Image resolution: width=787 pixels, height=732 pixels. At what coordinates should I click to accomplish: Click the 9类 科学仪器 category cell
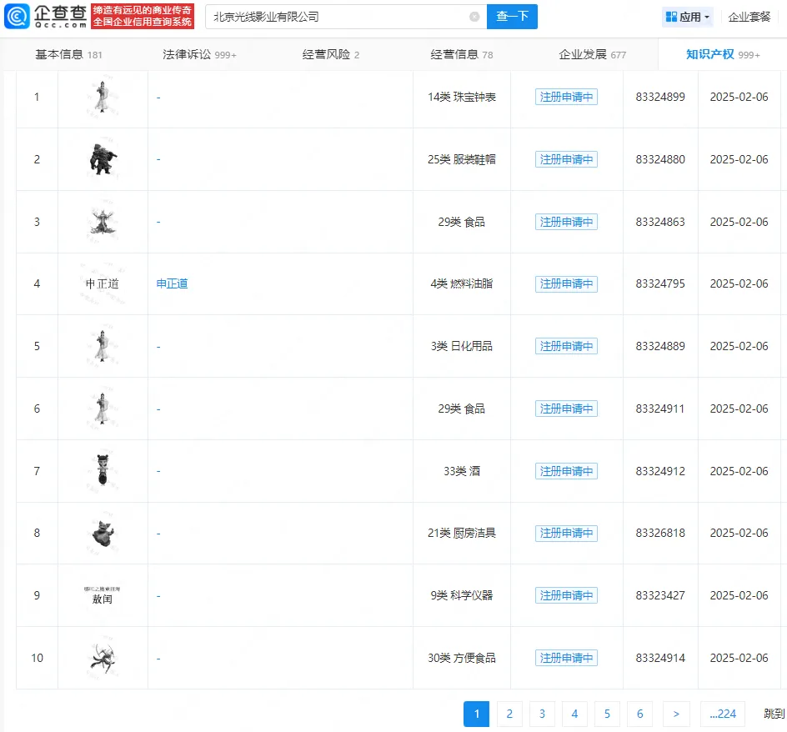tap(461, 595)
